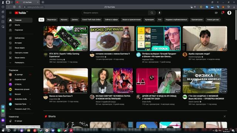The height and width of the screenshot is (133, 237).
Task: Select the Просмотрено filter chip
Action: tap(197, 20)
